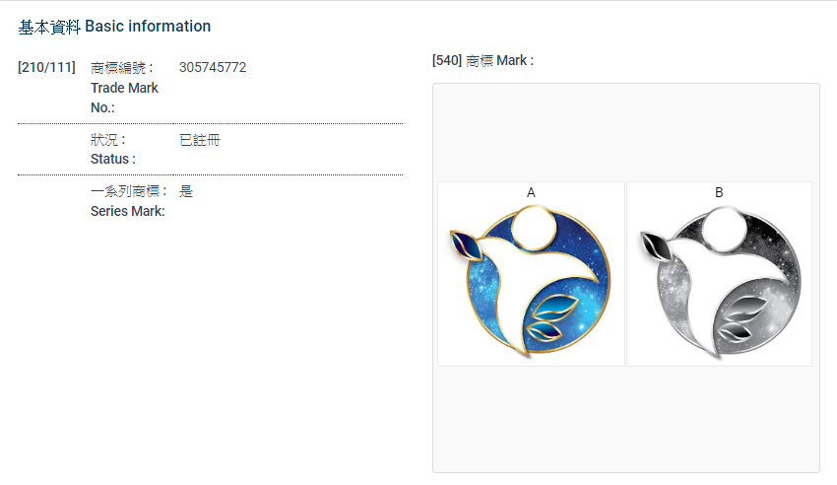Click the [210/111] field code
This screenshot has width=837, height=485.
(46, 68)
